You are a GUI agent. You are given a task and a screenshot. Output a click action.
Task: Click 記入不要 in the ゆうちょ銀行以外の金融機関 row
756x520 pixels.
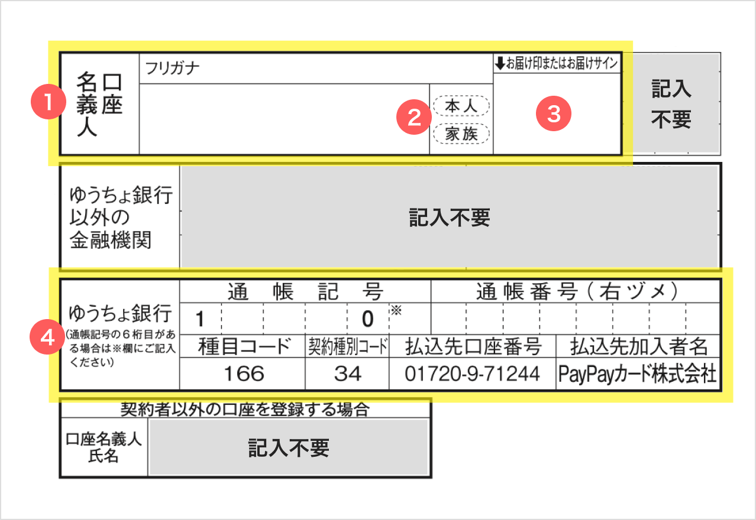450,217
